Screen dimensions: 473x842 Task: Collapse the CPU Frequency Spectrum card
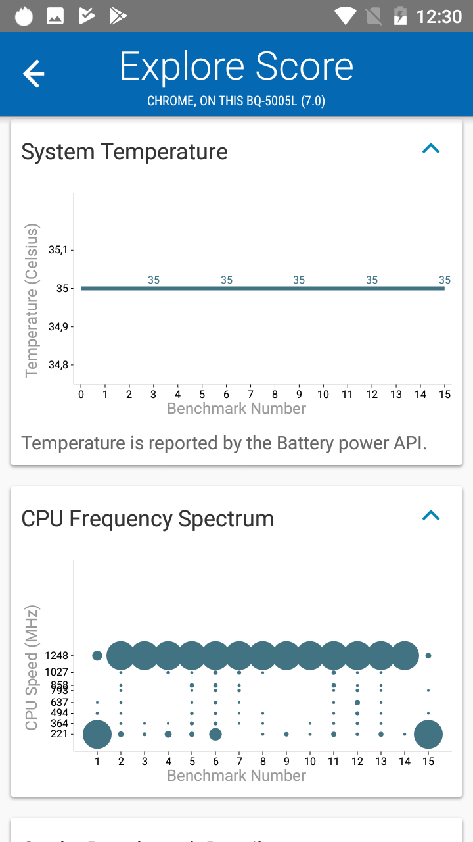[430, 516]
